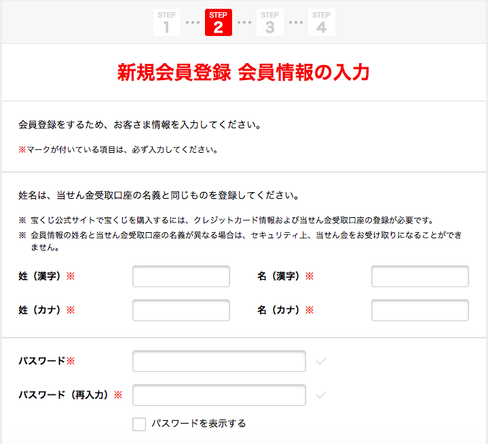Click the 姓（漢字）label
Screen dimensions: 488x444
47,276
